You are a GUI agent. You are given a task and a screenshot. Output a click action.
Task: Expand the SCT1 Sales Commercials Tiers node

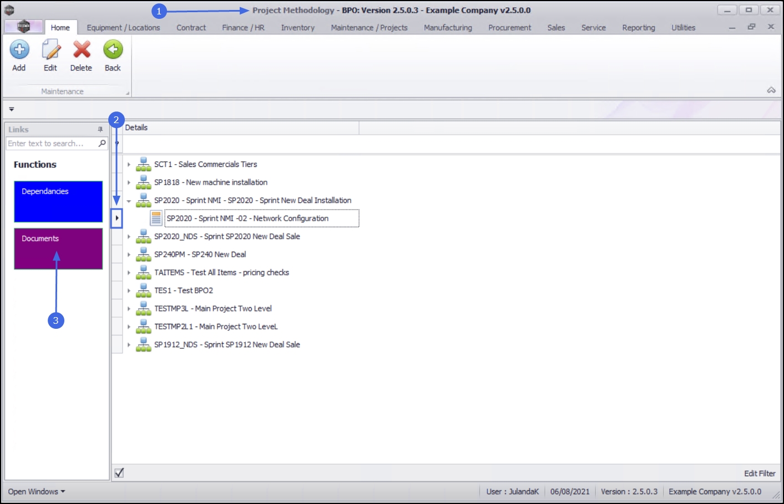tap(129, 165)
